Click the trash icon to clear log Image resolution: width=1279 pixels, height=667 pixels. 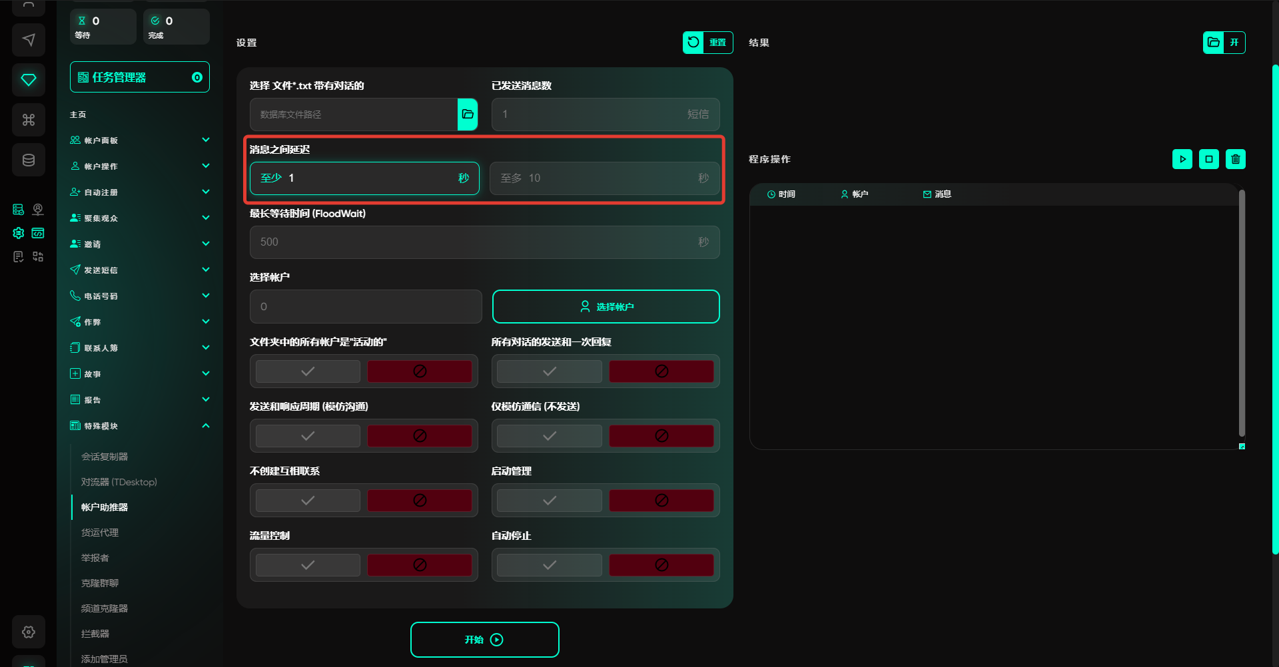click(x=1236, y=159)
